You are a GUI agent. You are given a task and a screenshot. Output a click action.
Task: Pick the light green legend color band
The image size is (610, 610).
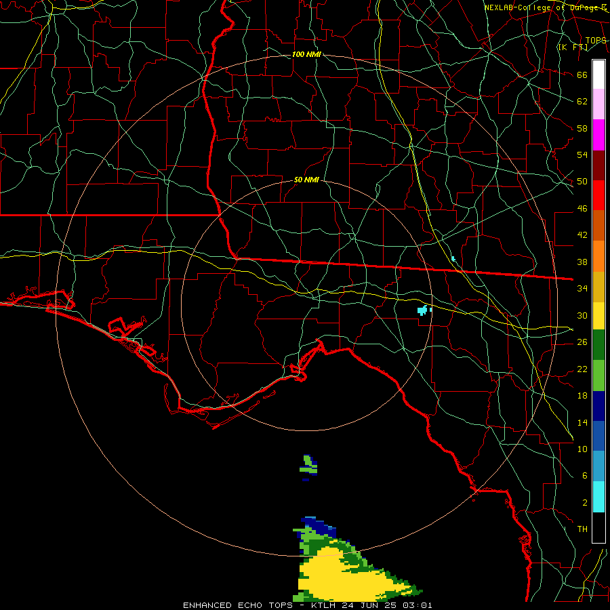(598, 375)
